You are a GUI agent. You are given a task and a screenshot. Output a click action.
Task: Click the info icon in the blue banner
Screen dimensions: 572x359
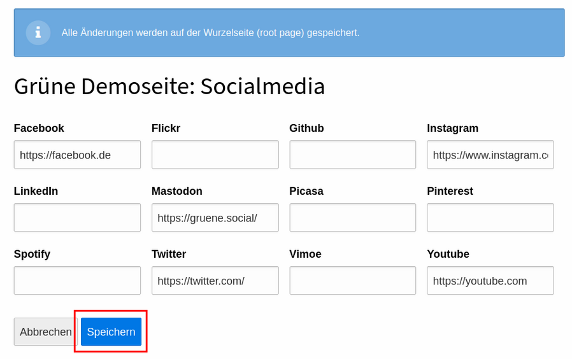point(38,33)
